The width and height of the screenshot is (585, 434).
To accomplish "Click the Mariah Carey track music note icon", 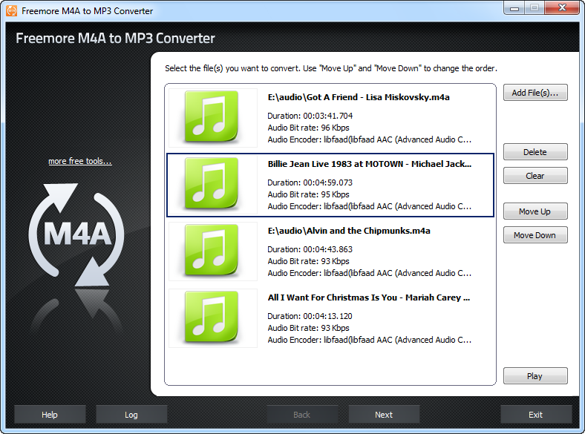I will [212, 318].
